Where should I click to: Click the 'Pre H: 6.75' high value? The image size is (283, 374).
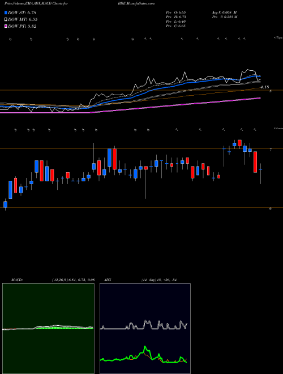click(176, 17)
